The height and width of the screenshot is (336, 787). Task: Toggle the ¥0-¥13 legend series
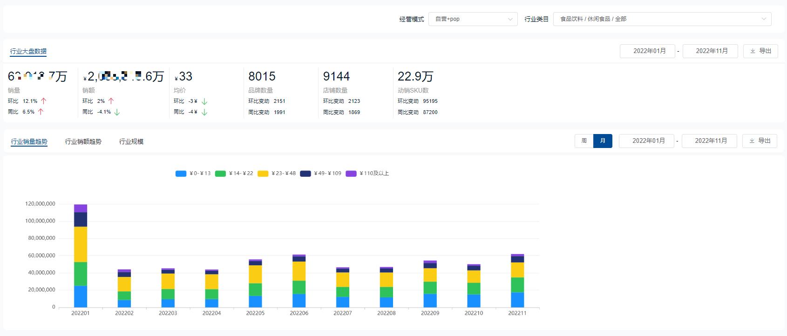(x=193, y=174)
